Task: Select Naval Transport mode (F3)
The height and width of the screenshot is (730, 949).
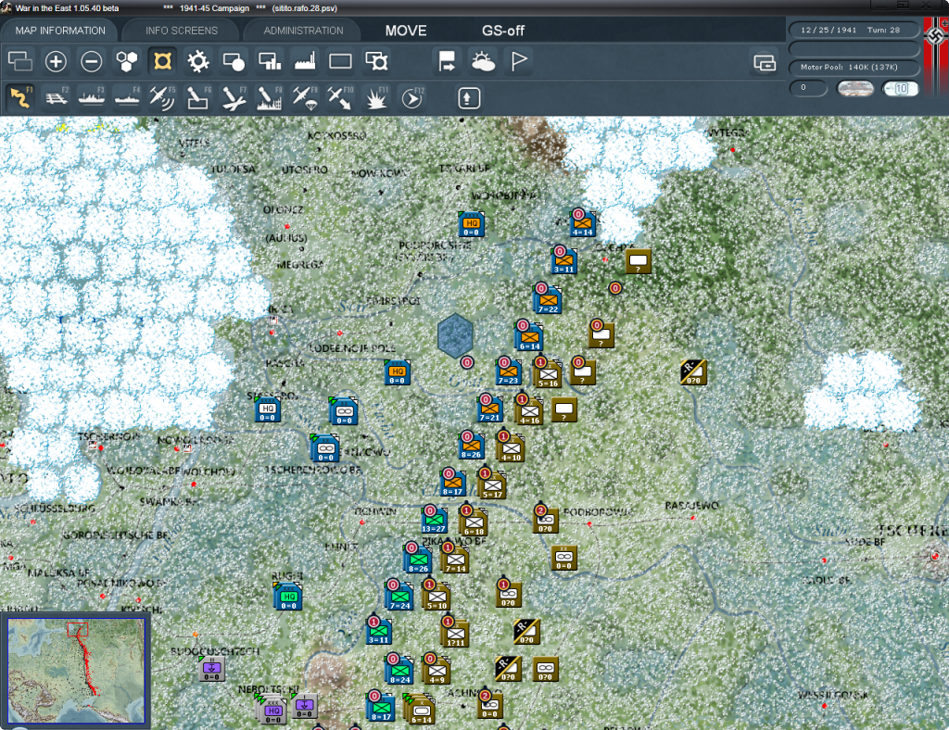Action: 92,97
